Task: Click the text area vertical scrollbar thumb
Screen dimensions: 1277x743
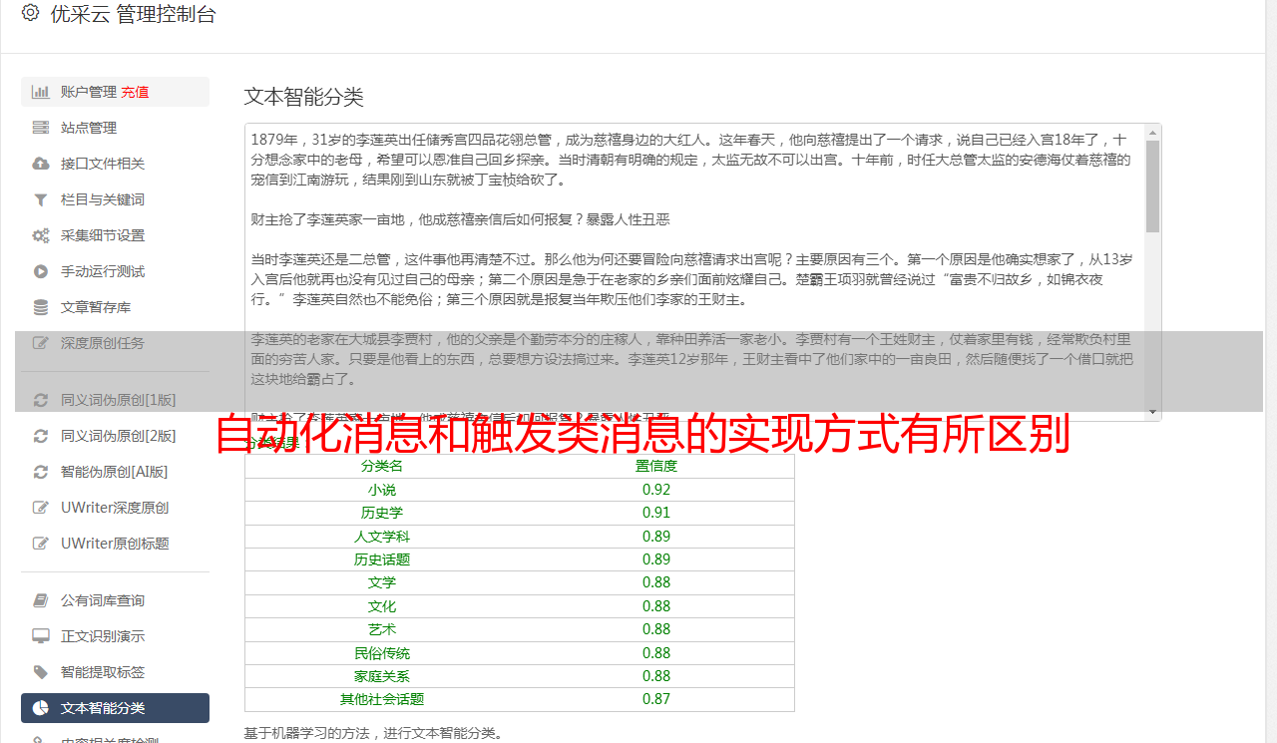Action: click(x=1153, y=186)
